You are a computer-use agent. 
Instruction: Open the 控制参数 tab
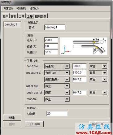[41, 16]
